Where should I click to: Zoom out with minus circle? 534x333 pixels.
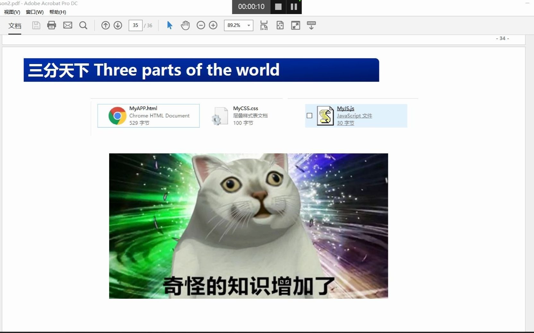click(201, 25)
